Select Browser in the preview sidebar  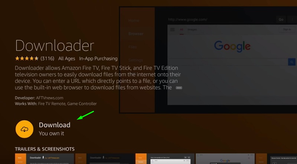(x=136, y=34)
